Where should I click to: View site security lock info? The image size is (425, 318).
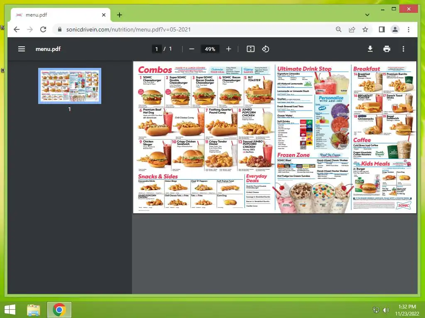pyautogui.click(x=60, y=29)
